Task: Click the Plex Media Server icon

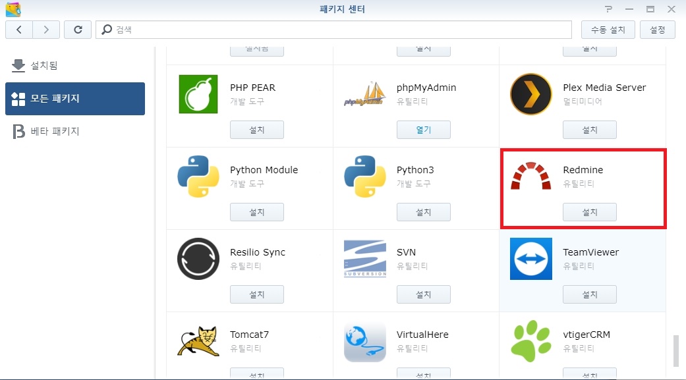Action: (x=530, y=94)
